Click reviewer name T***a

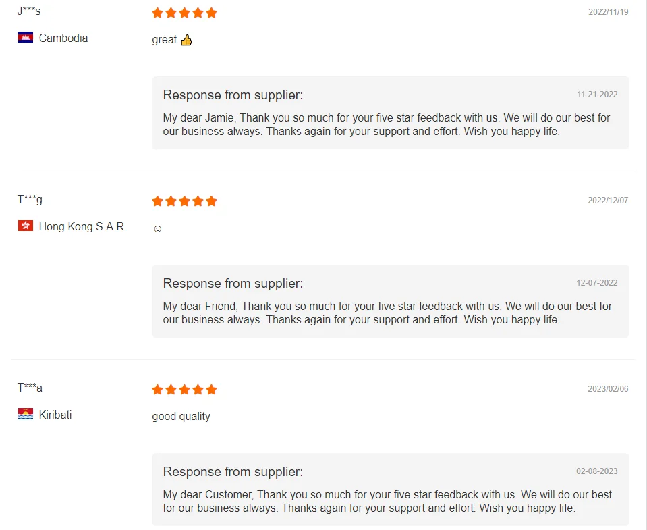tap(30, 388)
